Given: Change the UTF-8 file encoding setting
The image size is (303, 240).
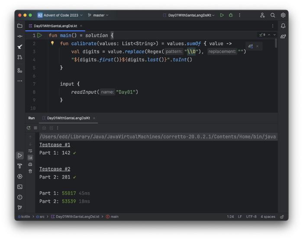Looking at the screenshot, I should (251, 217).
